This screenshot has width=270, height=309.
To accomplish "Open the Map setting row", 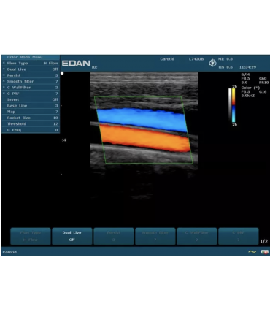I will click(x=31, y=112).
